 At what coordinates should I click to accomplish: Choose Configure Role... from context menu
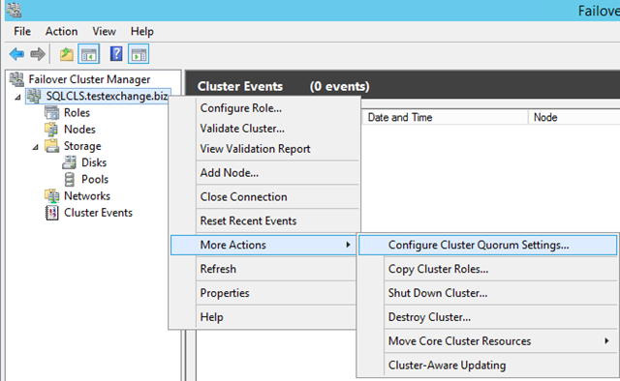264,107
